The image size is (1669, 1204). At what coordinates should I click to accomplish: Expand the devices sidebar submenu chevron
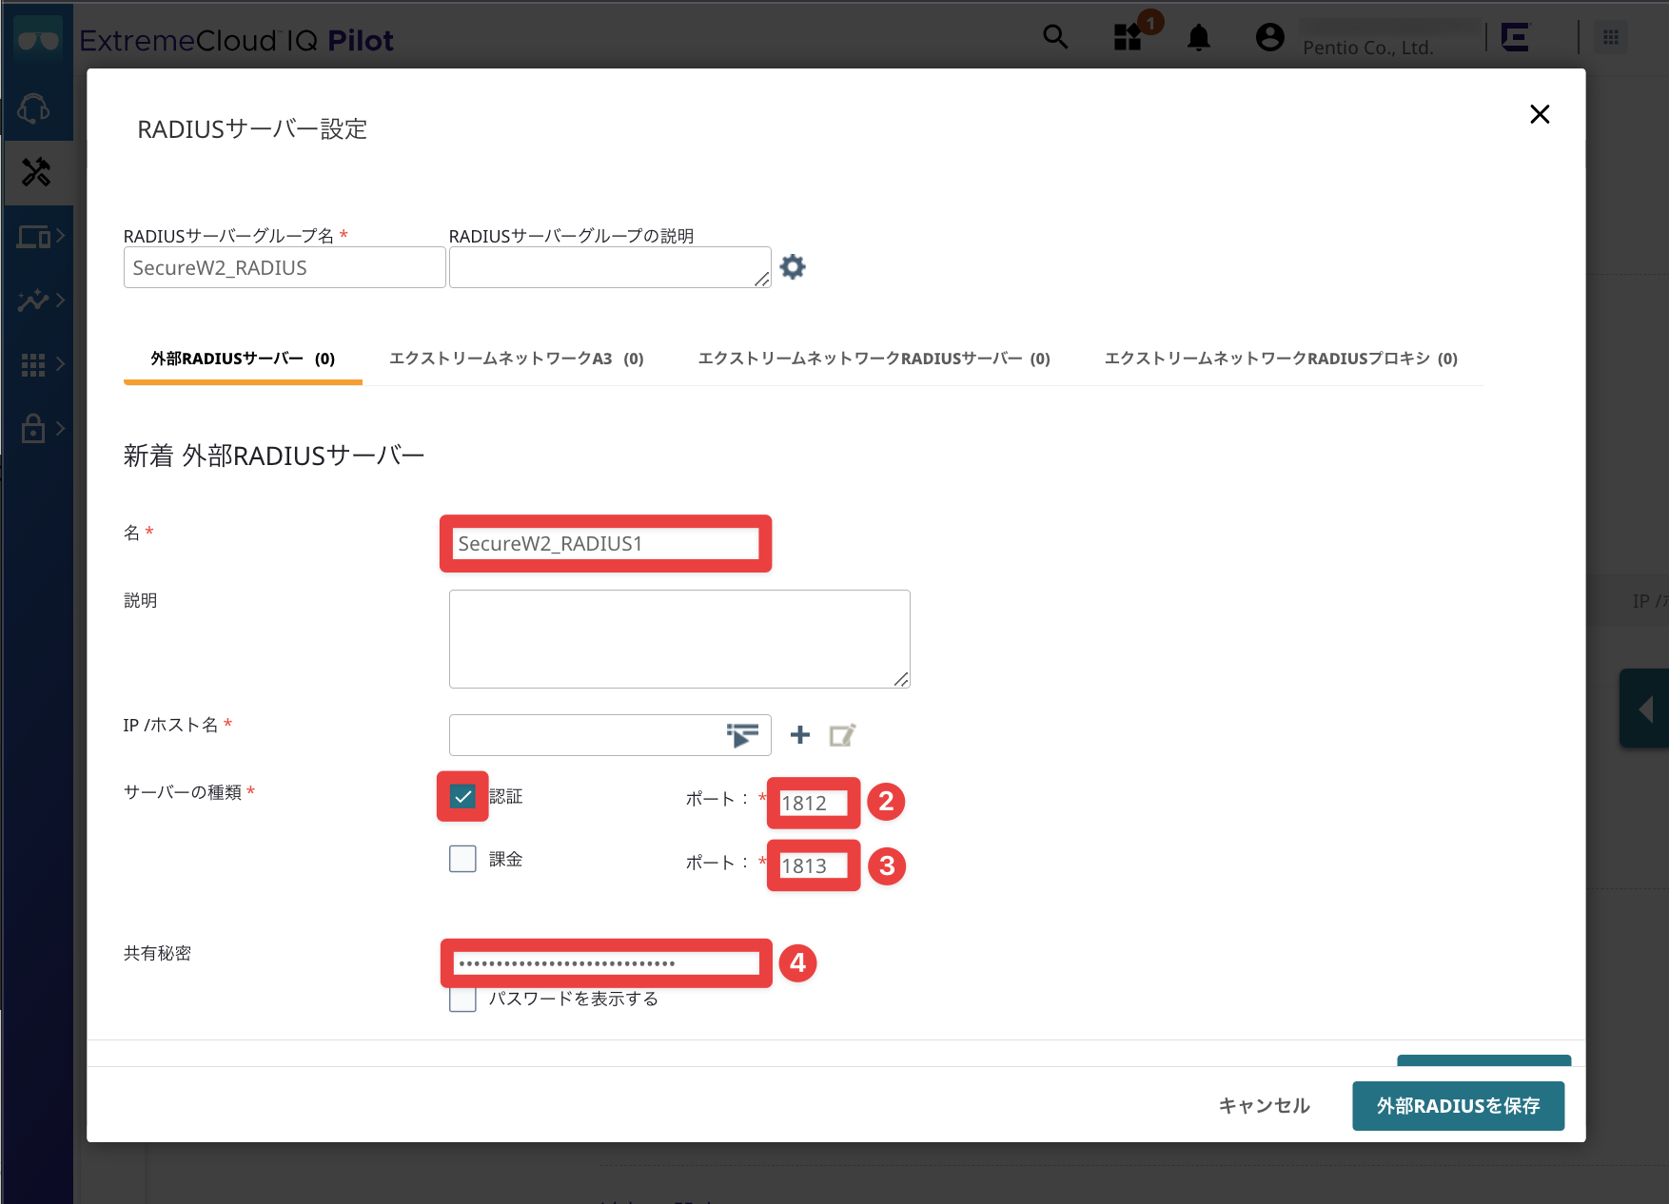click(61, 236)
